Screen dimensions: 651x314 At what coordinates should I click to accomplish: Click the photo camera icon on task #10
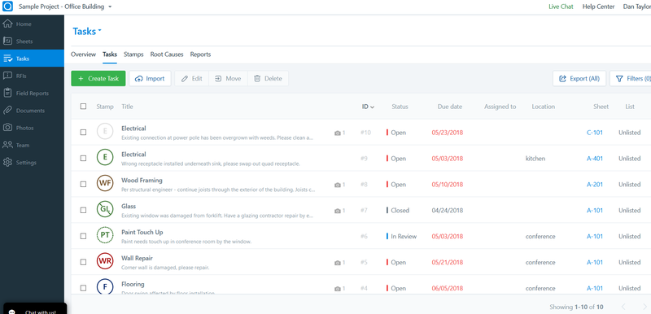point(338,133)
